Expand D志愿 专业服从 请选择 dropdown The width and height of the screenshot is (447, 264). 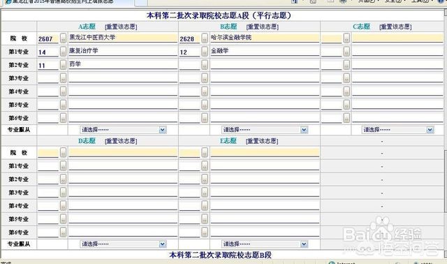click(163, 244)
